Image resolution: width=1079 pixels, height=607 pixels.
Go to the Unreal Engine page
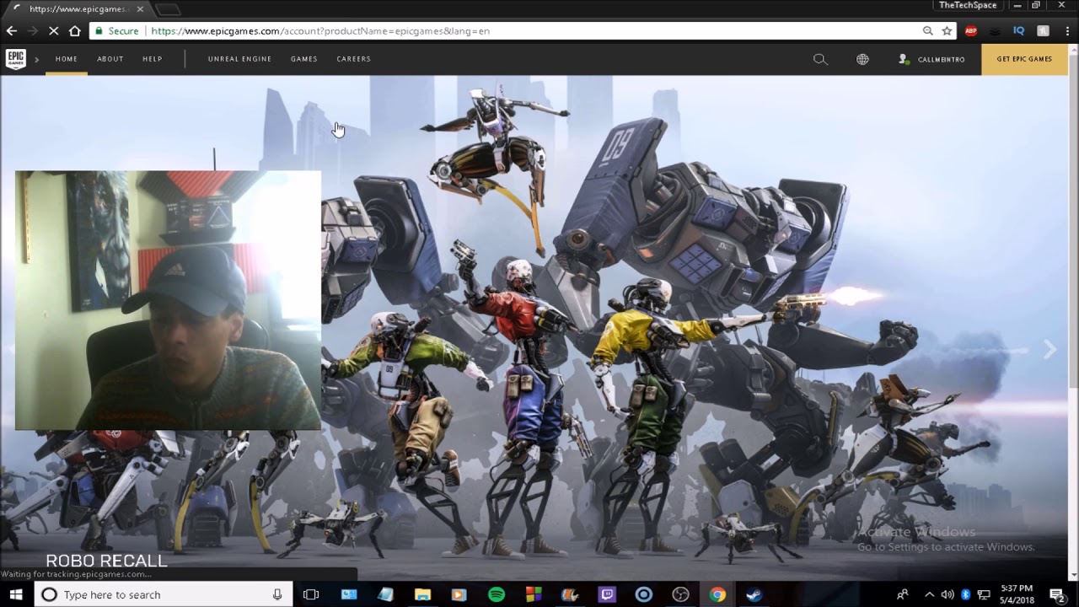pos(239,59)
